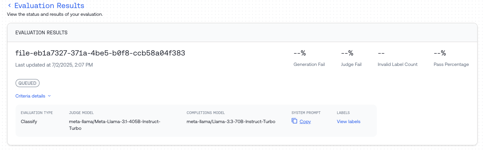Viewport: 484px width, 151px height.
Task: Click the Last updated timestamp text
Action: tap(54, 65)
